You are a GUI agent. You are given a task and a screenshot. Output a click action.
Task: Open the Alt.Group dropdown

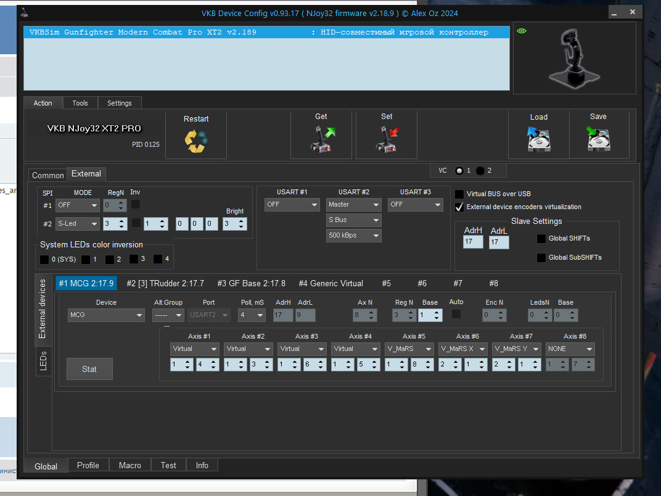point(168,315)
